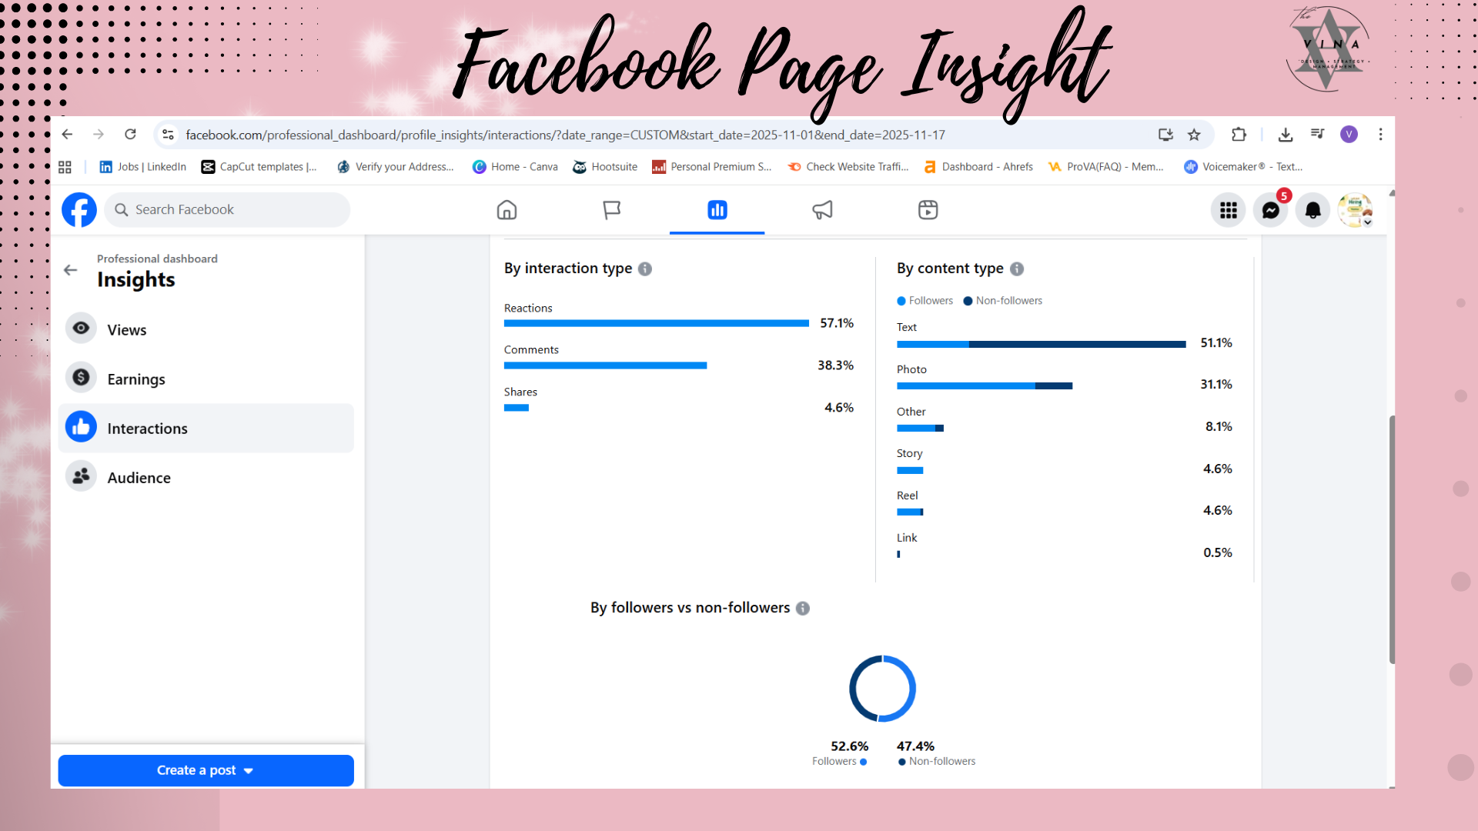Go back with Professional dashboard arrow
The width and height of the screenshot is (1478, 831).
tap(71, 270)
